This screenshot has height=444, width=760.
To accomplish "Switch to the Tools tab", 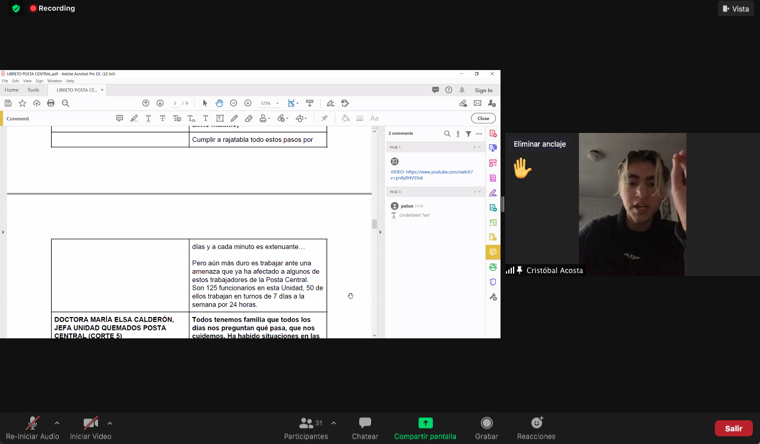I will [x=33, y=90].
